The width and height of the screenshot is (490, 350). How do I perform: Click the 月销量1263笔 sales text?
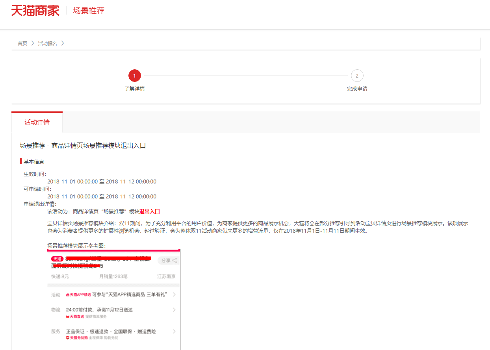click(113, 277)
